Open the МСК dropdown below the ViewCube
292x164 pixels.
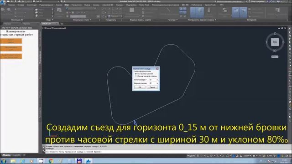coord(275,56)
